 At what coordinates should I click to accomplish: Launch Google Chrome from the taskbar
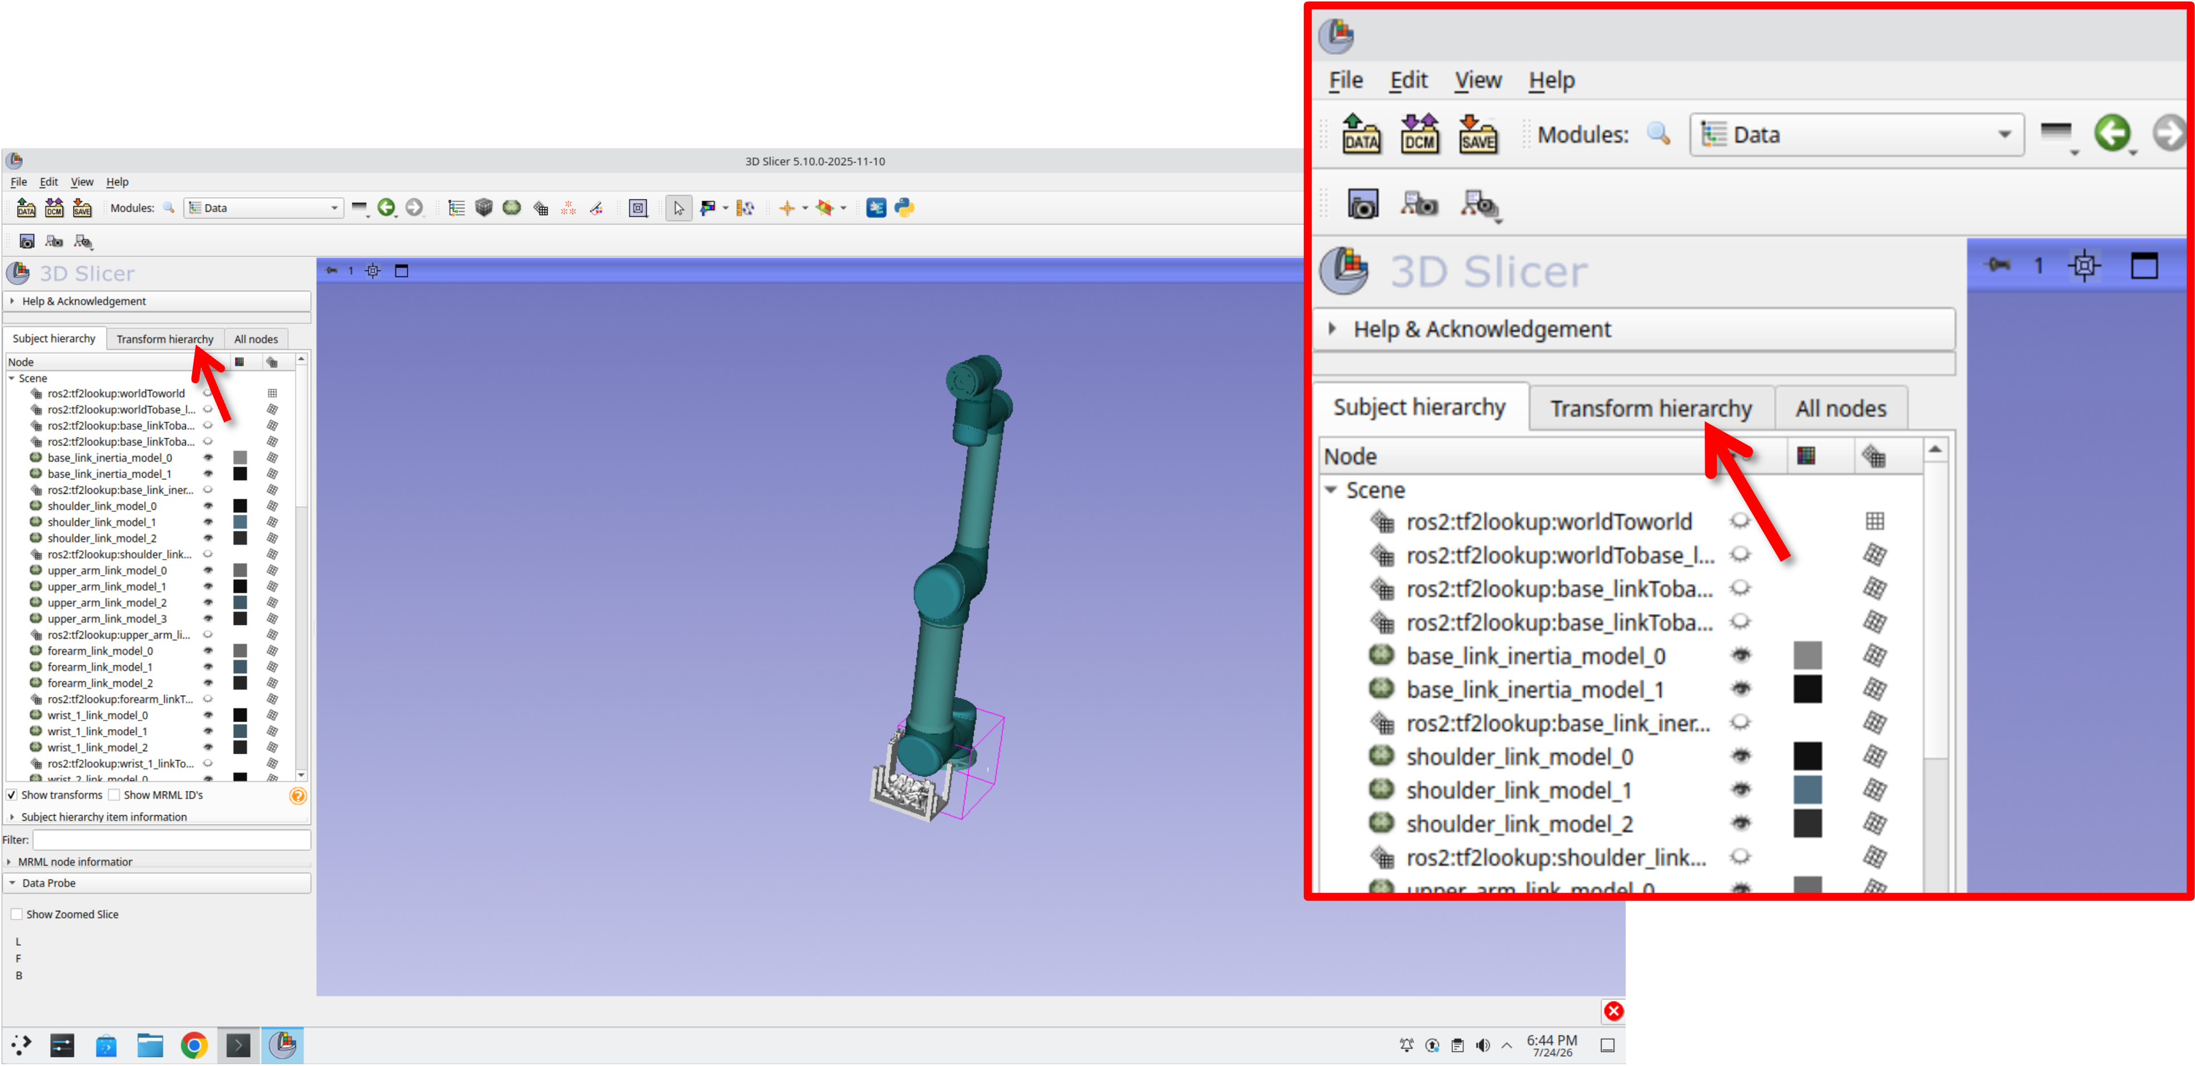click(194, 1045)
